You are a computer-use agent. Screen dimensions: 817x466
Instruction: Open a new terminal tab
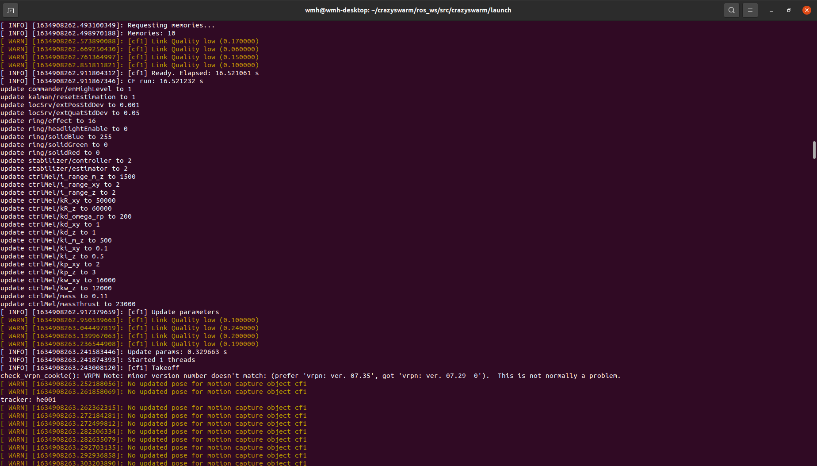tap(11, 10)
